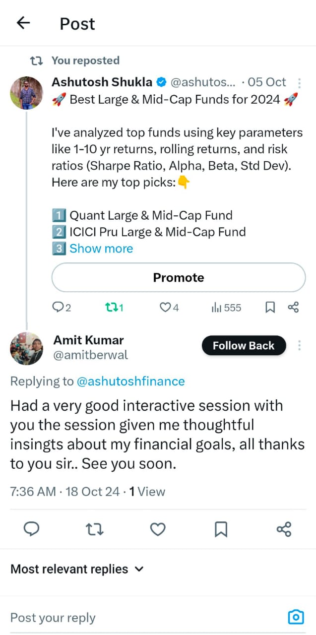Share Amit Kumar's reply
Image resolution: width=316 pixels, height=635 pixels.
[x=284, y=529]
